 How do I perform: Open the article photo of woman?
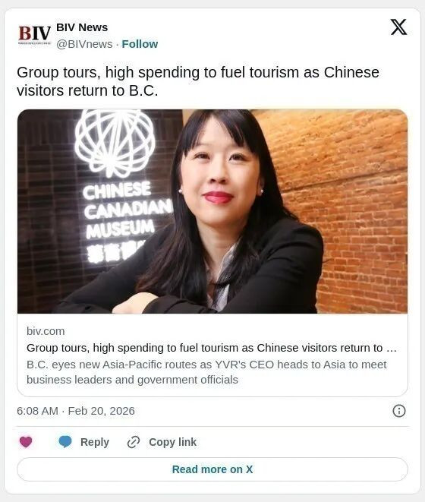tap(212, 211)
